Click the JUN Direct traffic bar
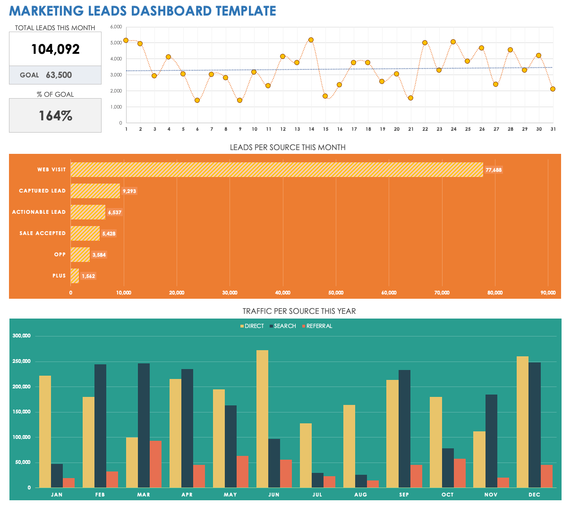Viewport: 571px width, 513px height. 262,419
